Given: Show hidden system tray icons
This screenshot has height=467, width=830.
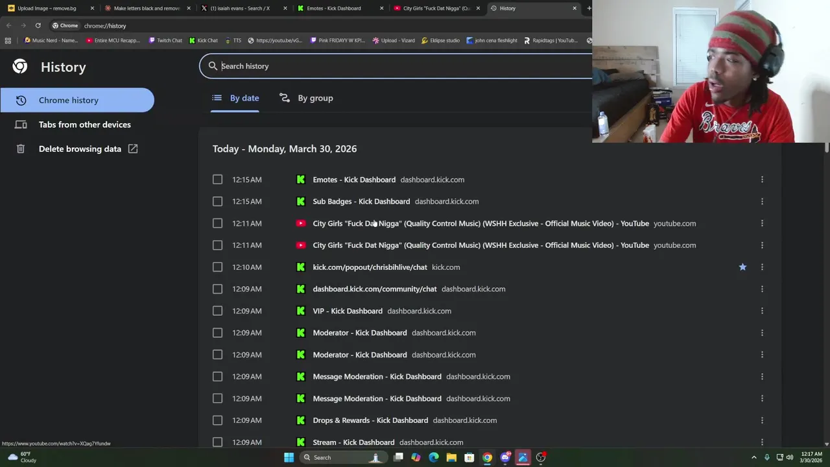Looking at the screenshot, I should tap(753, 457).
